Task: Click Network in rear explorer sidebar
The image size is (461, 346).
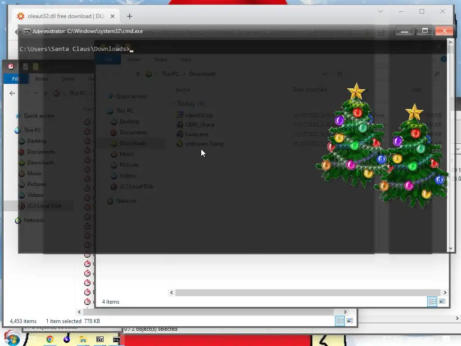Action: coord(33,220)
